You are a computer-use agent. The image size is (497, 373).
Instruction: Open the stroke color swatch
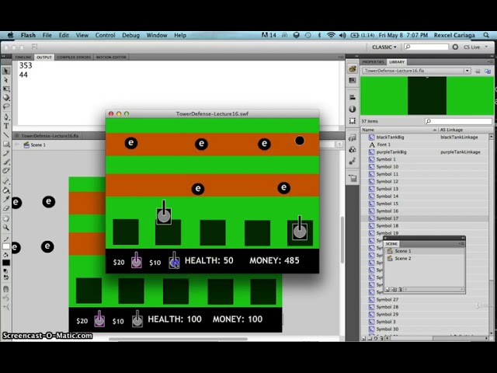click(6, 246)
